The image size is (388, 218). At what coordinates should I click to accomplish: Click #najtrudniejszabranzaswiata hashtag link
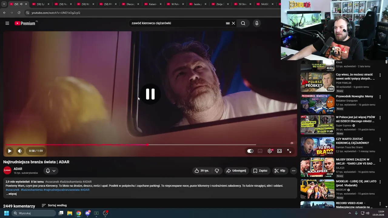pos(62,190)
